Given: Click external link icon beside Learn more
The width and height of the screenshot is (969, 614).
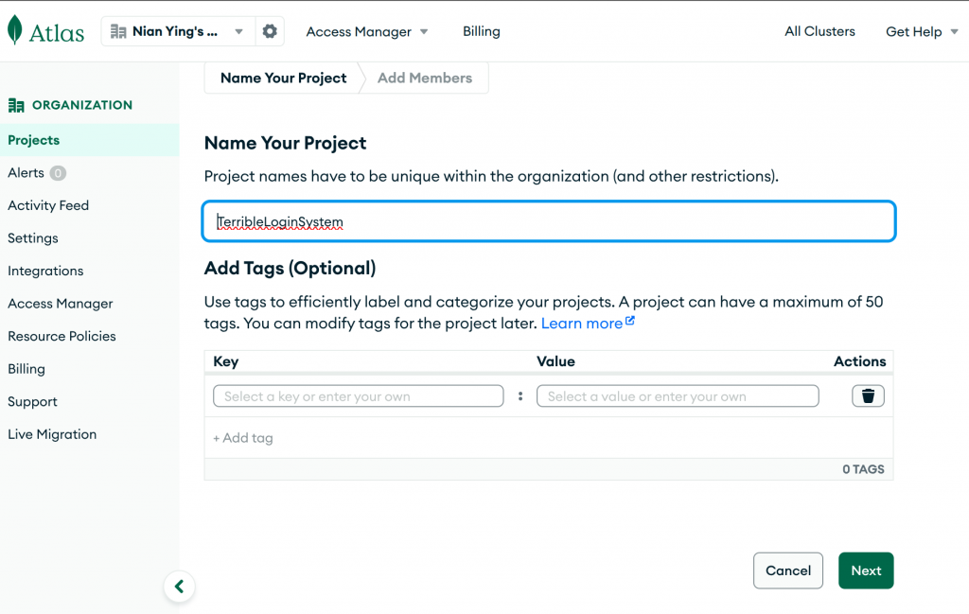Looking at the screenshot, I should click(x=630, y=322).
